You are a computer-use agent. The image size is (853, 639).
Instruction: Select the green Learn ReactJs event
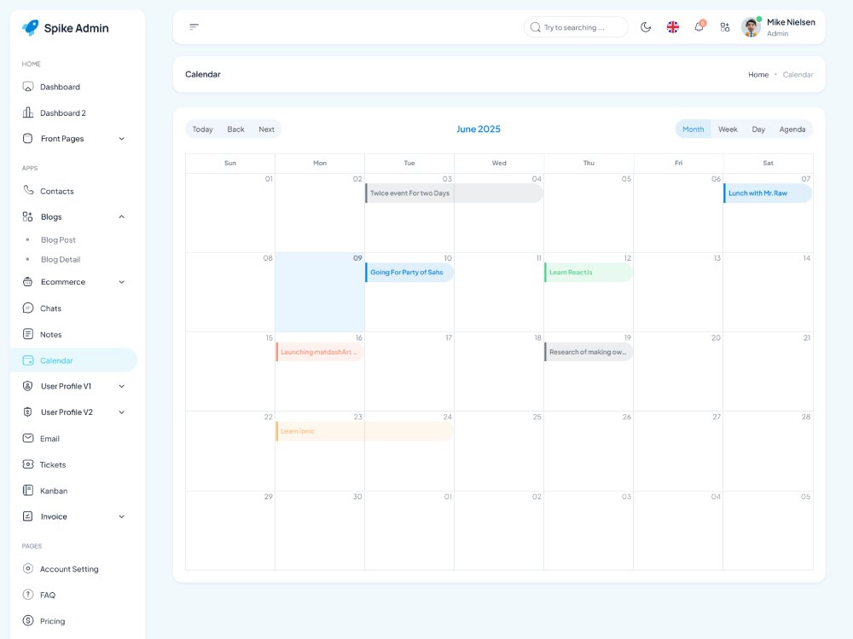(x=588, y=272)
